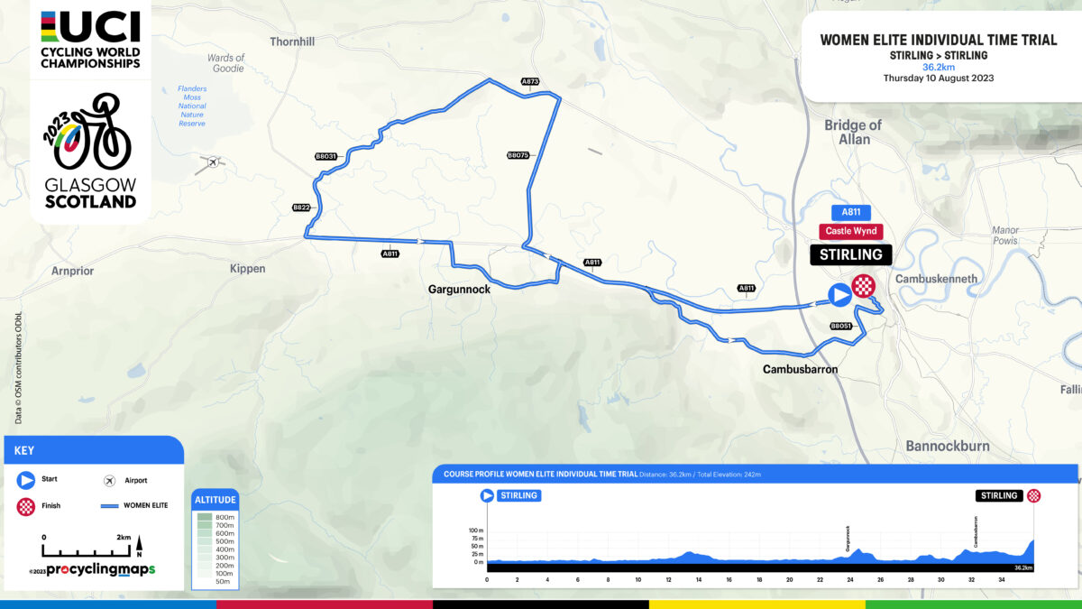Click the 'STIRLING > STIRLING' subtitle
This screenshot has height=609, width=1082.
(939, 55)
